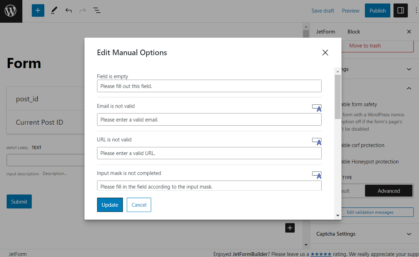Open the settings sidebar panel icon
Screen dimensions: 419x257
tap(400, 10)
